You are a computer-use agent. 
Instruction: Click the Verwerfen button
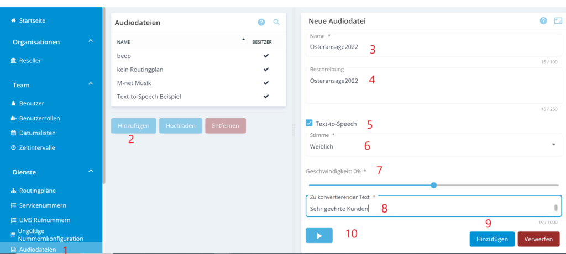click(x=538, y=239)
